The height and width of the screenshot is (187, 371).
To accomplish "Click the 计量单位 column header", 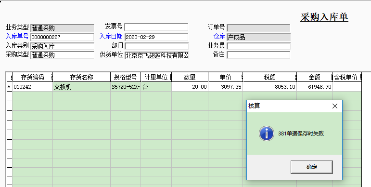I will pos(156,77).
